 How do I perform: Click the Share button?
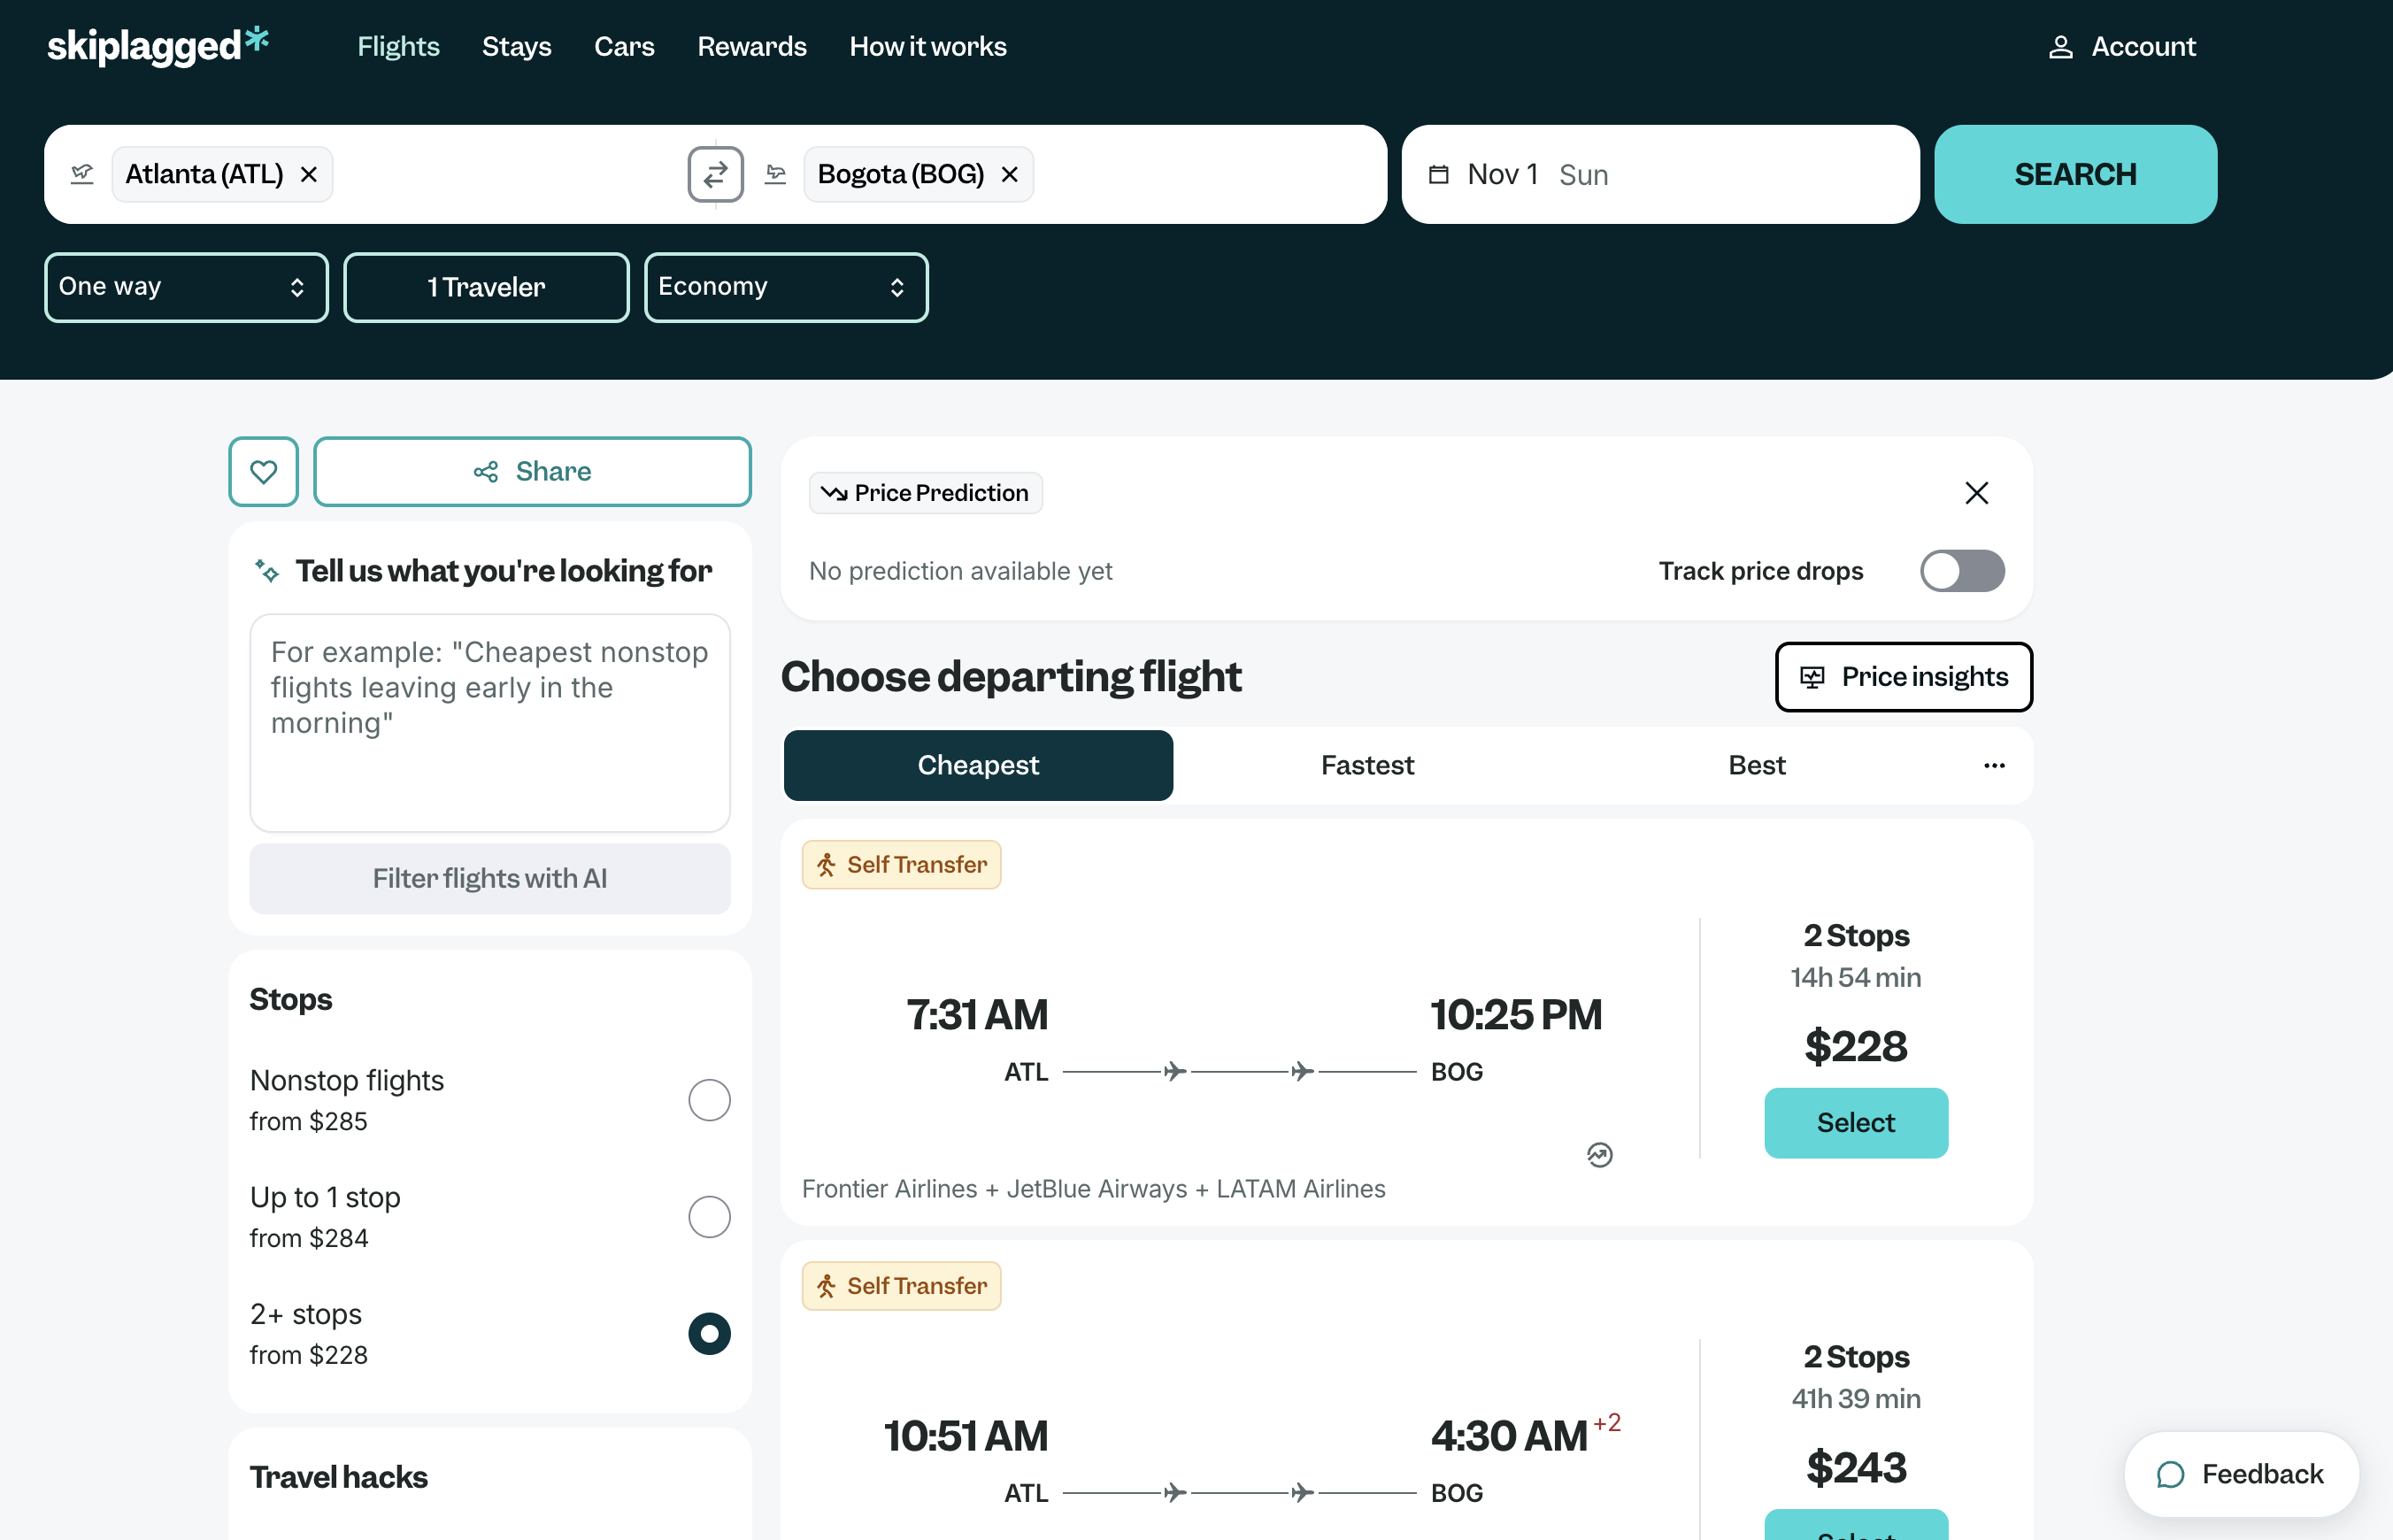pos(532,471)
